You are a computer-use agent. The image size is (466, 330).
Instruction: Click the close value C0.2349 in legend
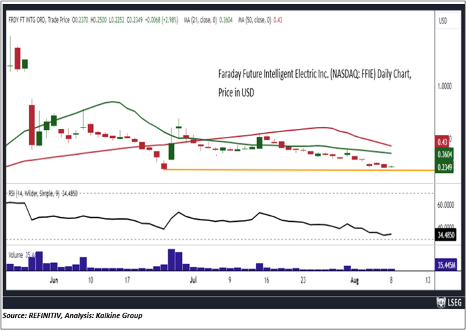[135, 20]
